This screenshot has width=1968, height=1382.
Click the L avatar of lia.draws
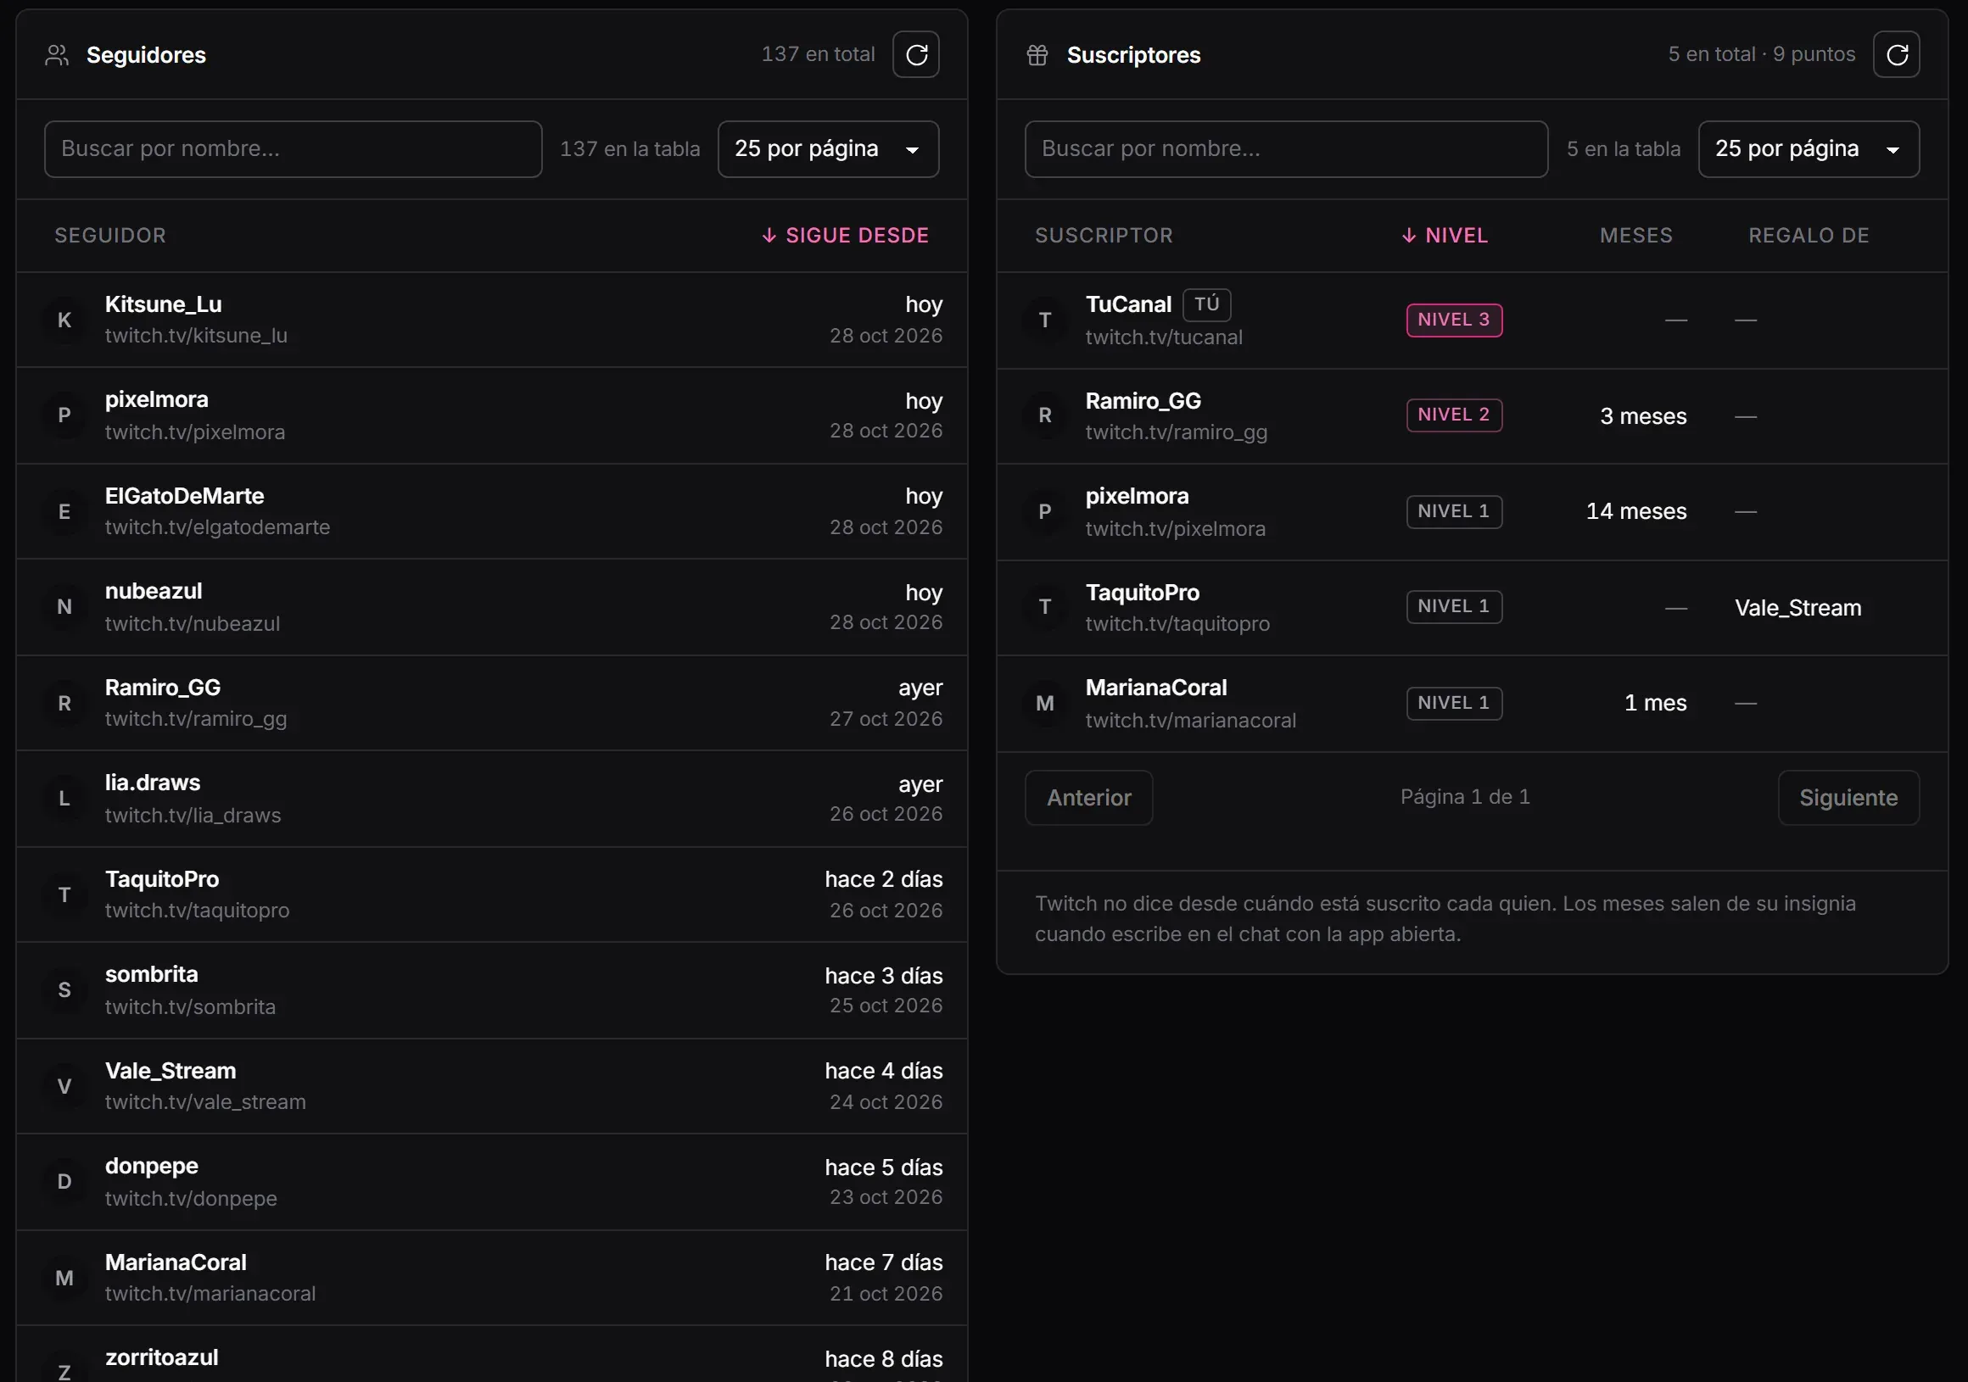pyautogui.click(x=64, y=799)
